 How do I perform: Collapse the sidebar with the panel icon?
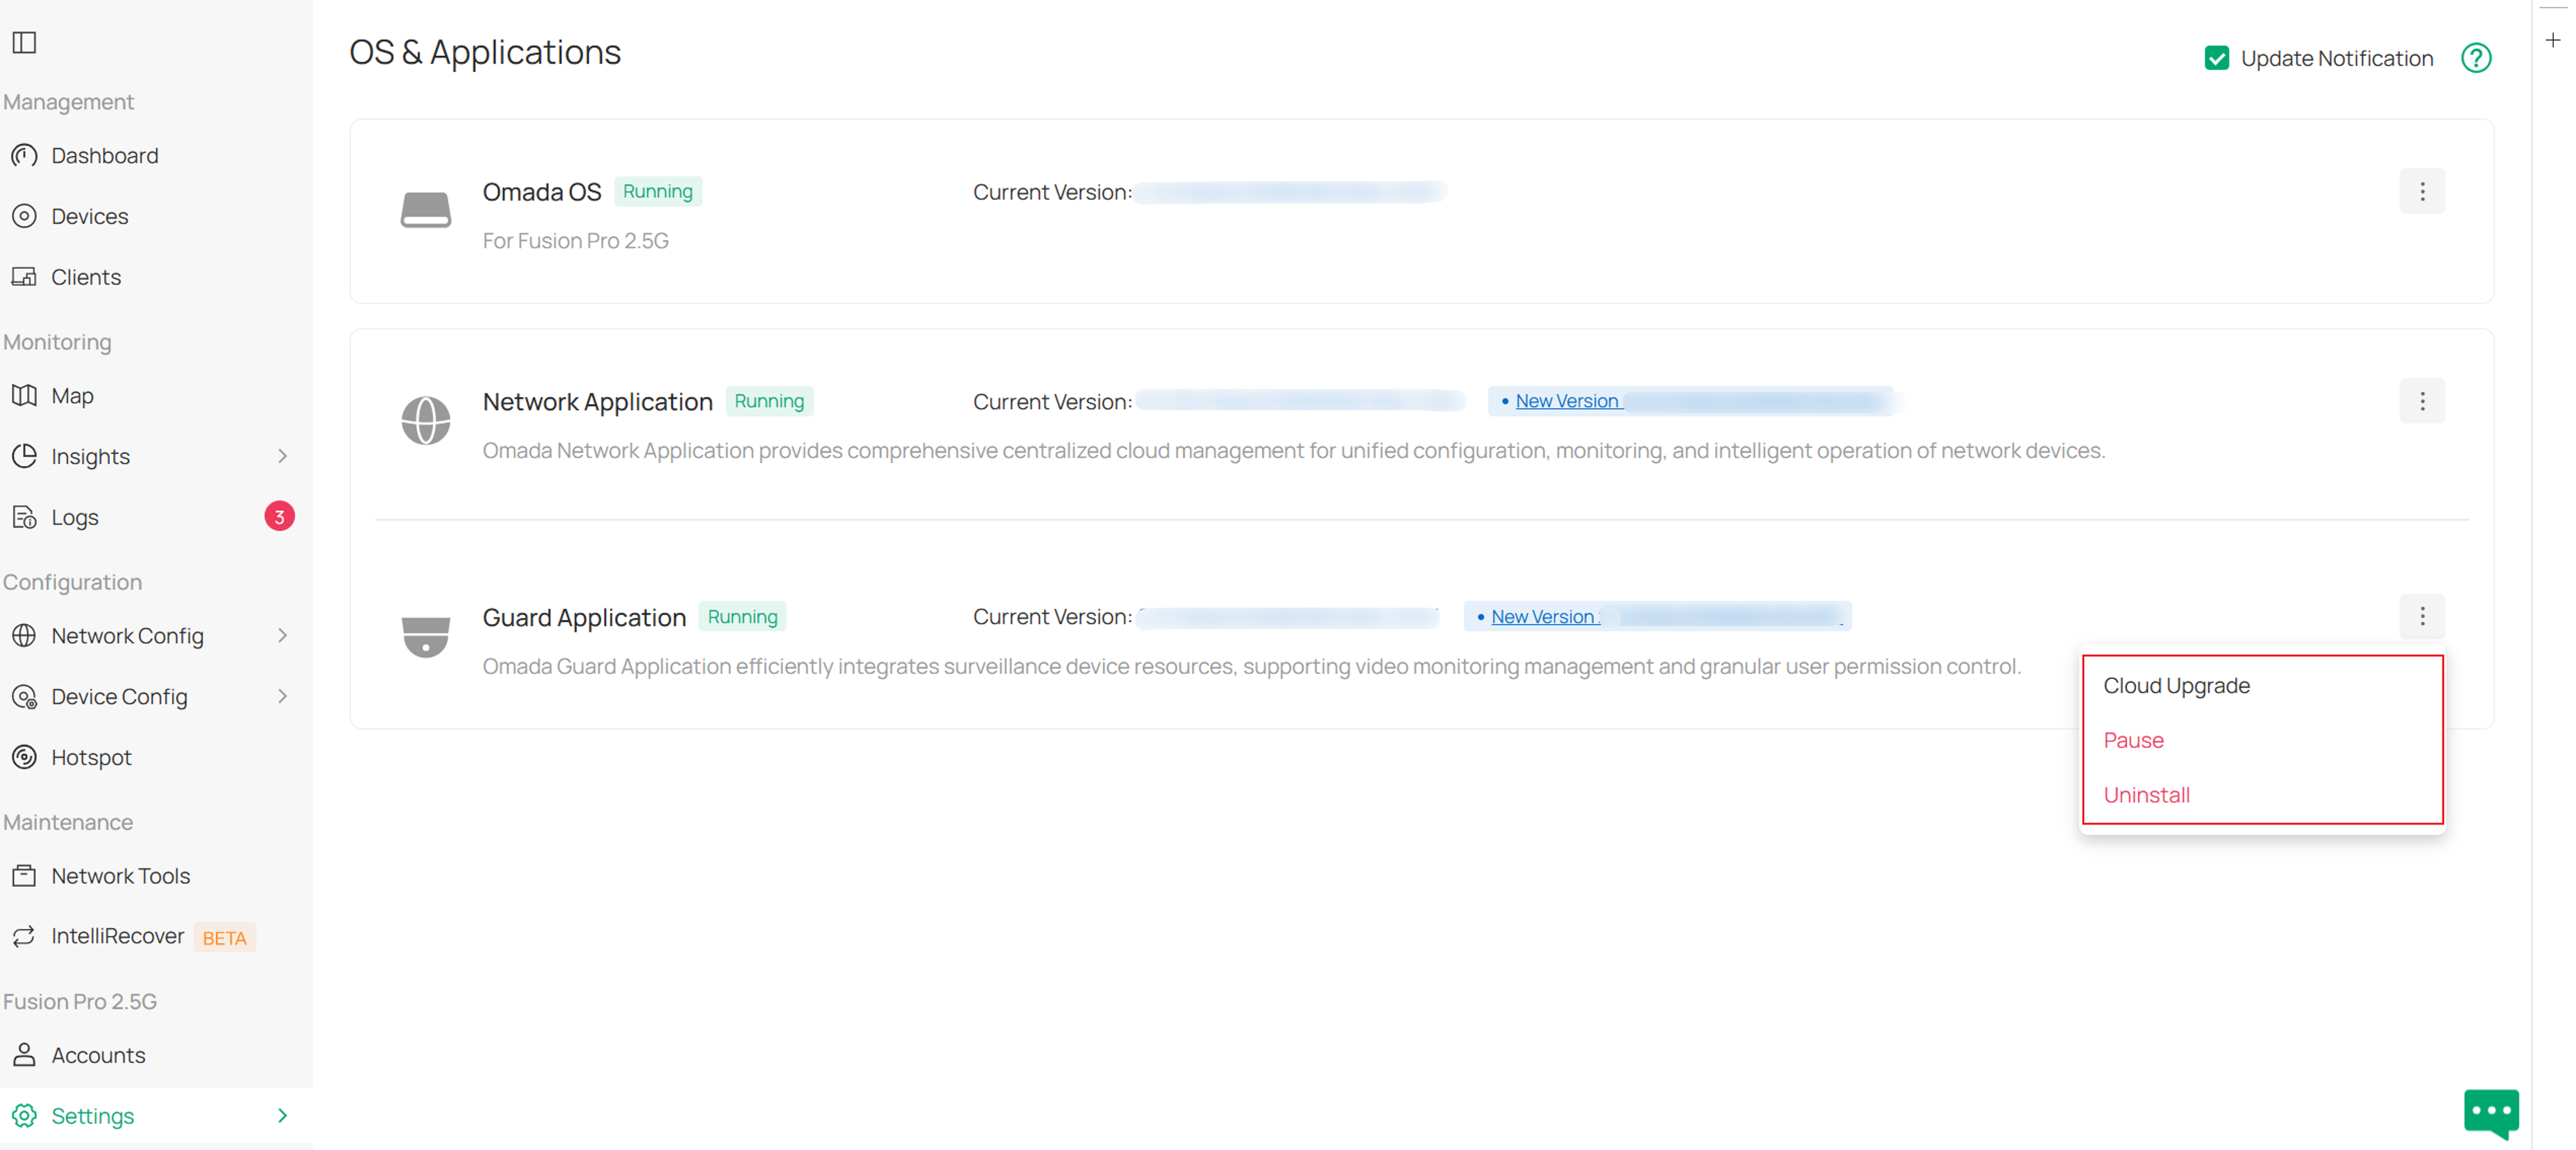click(x=24, y=42)
